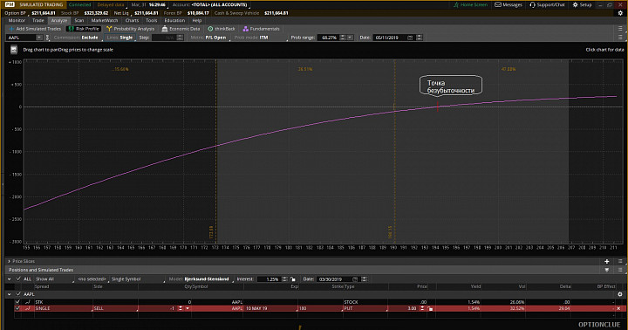This screenshot has width=628, height=330.
Task: Uncheck the AAPL STK row checkbox
Action: pos(17,302)
